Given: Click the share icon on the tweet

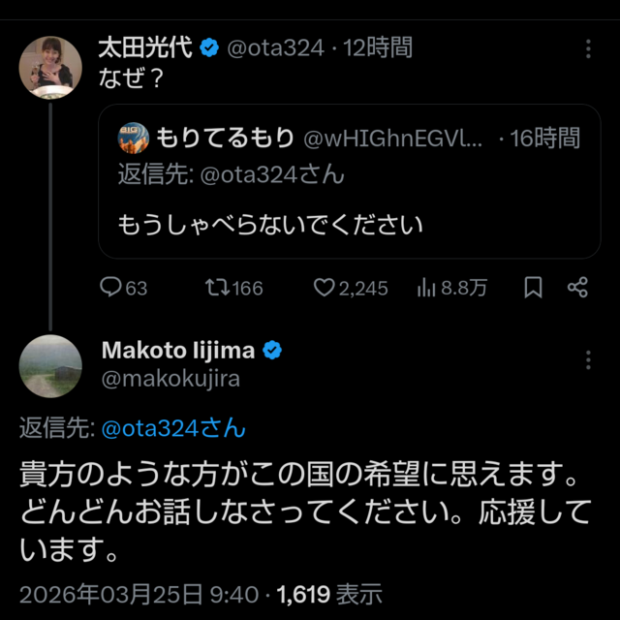Looking at the screenshot, I should click(577, 288).
